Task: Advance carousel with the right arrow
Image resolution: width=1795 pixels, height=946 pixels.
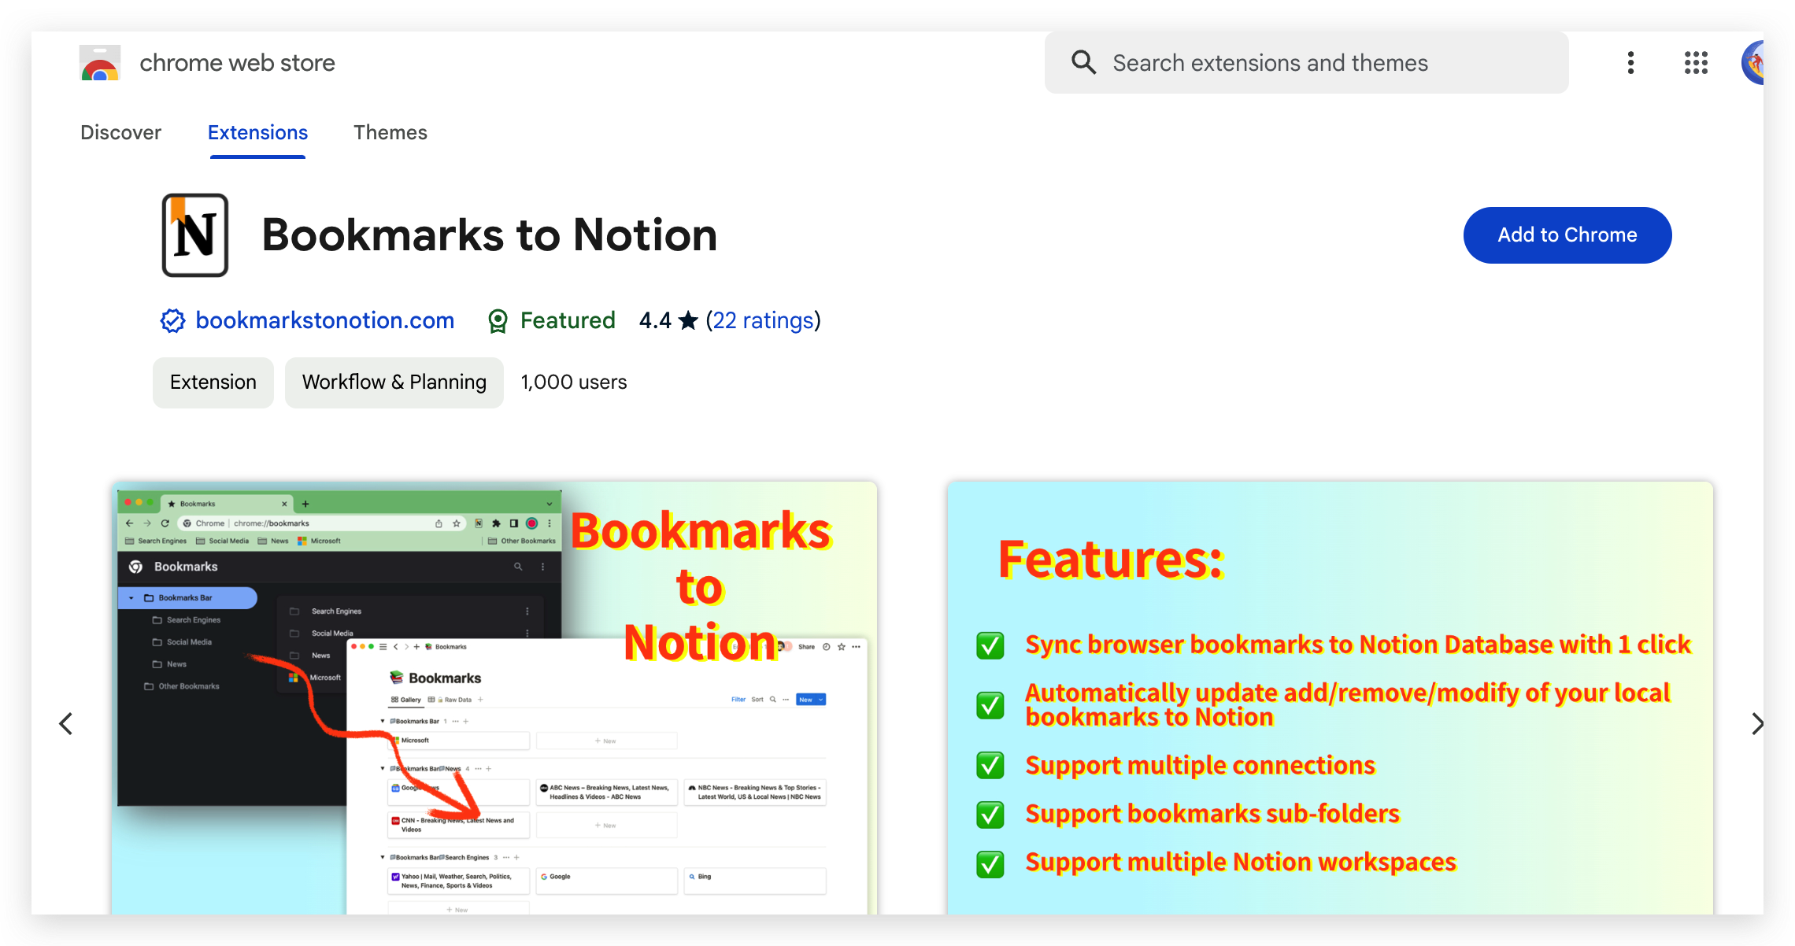Action: pyautogui.click(x=1758, y=723)
